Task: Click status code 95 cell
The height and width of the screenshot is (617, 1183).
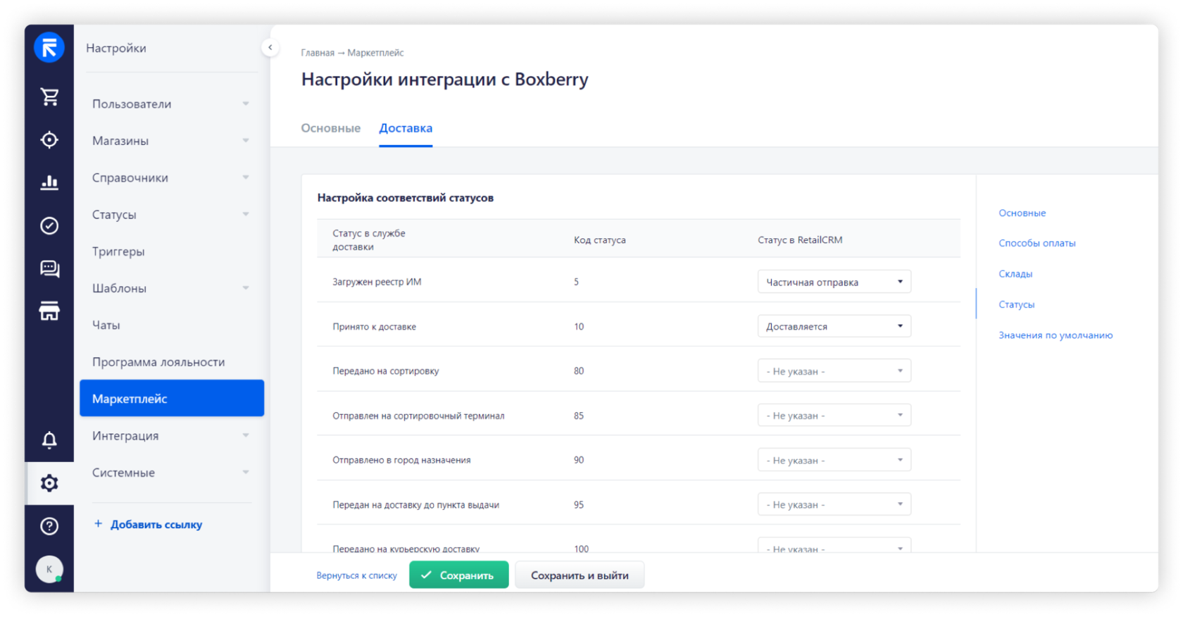Action: click(579, 505)
